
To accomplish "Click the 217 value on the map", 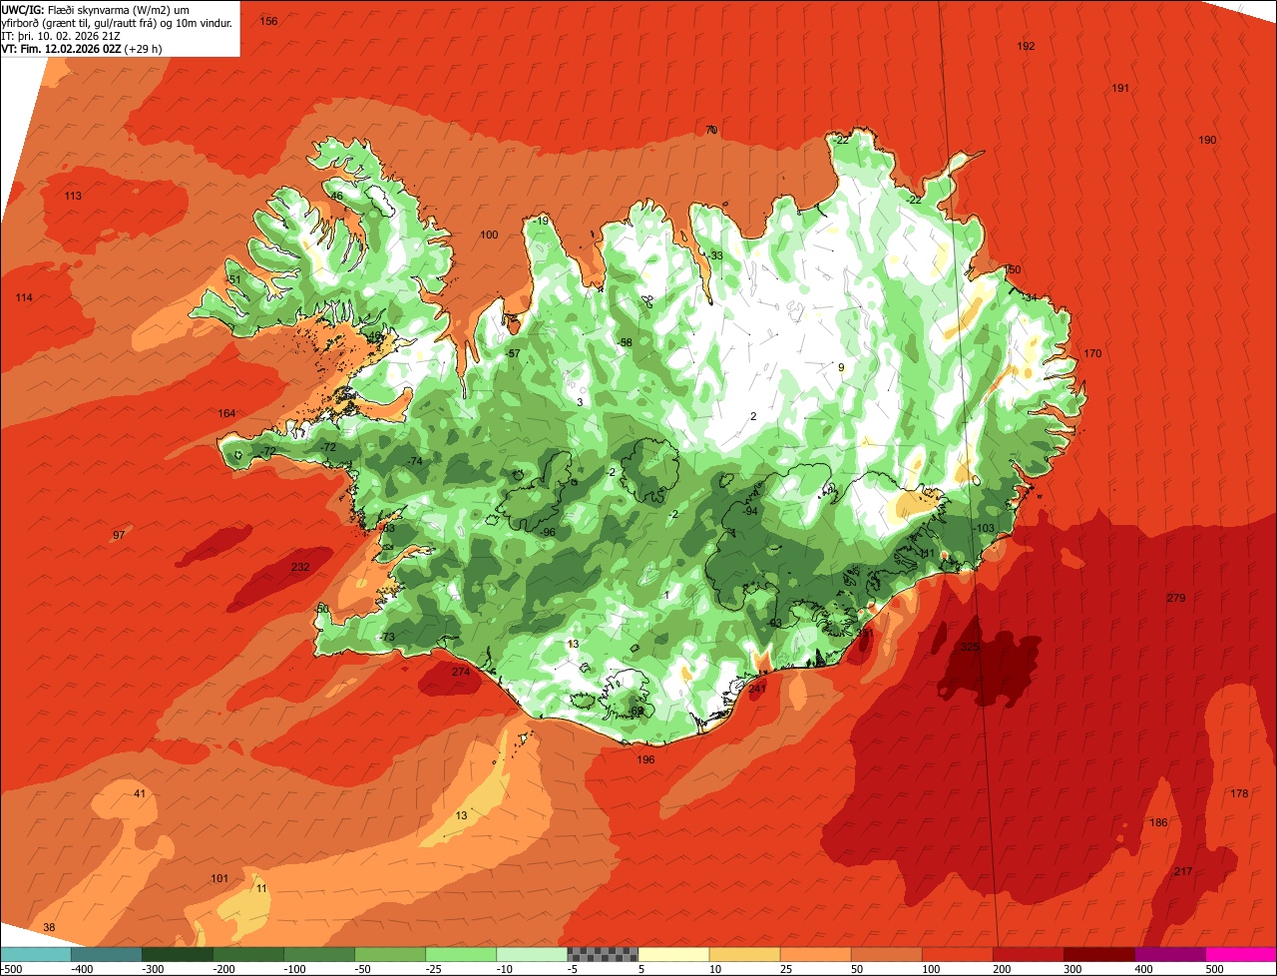I will coord(1183,871).
